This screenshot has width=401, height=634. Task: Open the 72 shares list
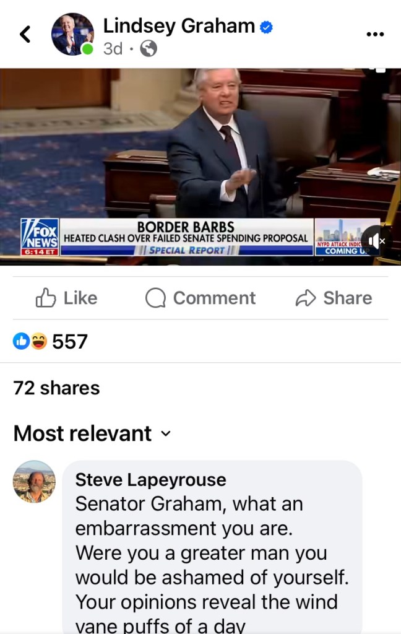(56, 388)
